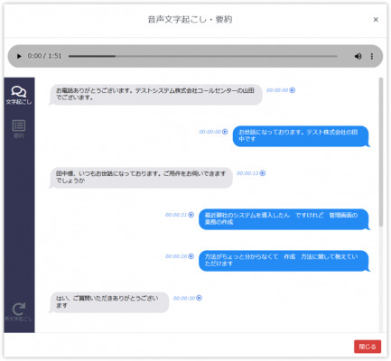
Task: Switch to the 文字起こし tab
Action: [19, 95]
